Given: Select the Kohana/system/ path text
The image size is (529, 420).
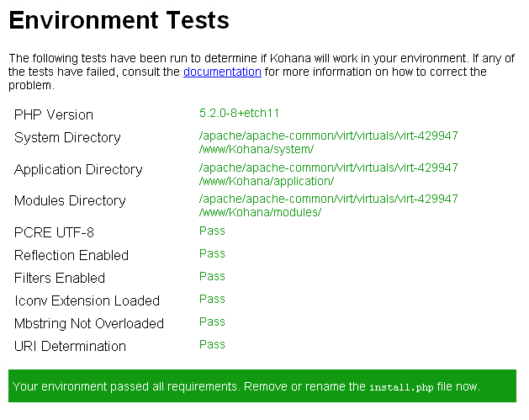Looking at the screenshot, I should click(257, 149).
